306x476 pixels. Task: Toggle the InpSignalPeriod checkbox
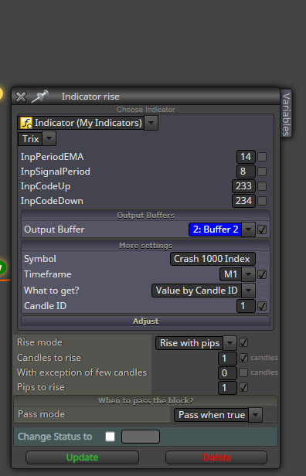pos(262,172)
